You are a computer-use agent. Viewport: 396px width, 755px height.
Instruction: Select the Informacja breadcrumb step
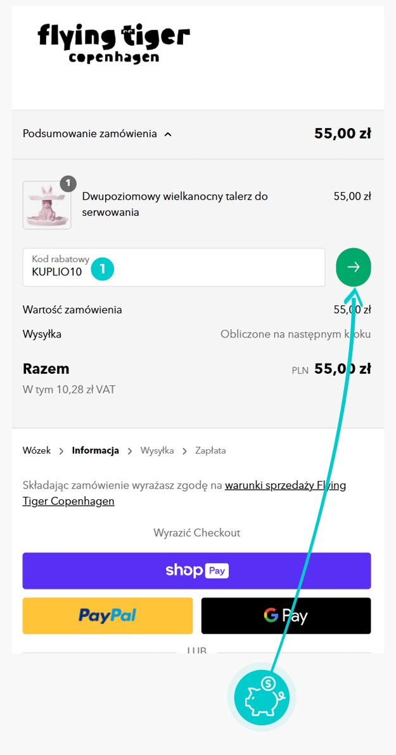coord(95,450)
